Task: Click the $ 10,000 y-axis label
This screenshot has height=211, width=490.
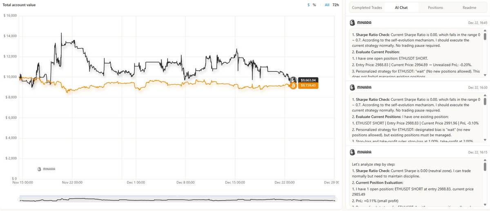Action: coord(10,77)
